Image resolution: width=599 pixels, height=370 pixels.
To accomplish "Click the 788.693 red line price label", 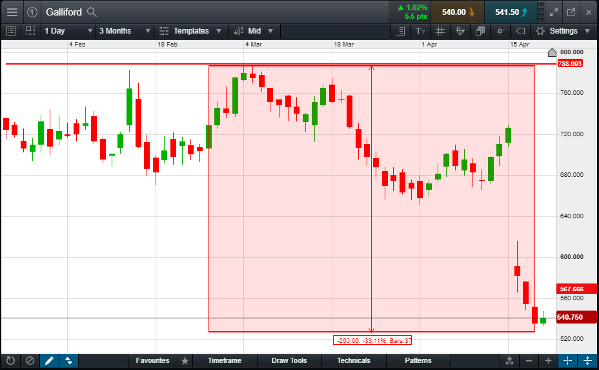I will (x=570, y=63).
